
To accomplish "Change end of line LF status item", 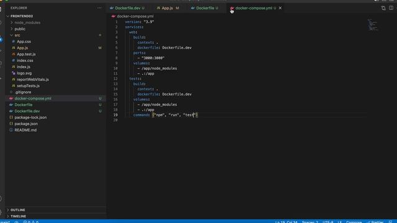I will click(x=339, y=222).
